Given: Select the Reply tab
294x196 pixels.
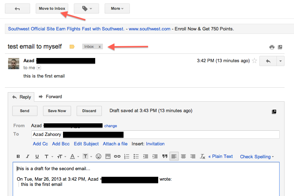Looking at the screenshot, I should [x=22, y=97].
